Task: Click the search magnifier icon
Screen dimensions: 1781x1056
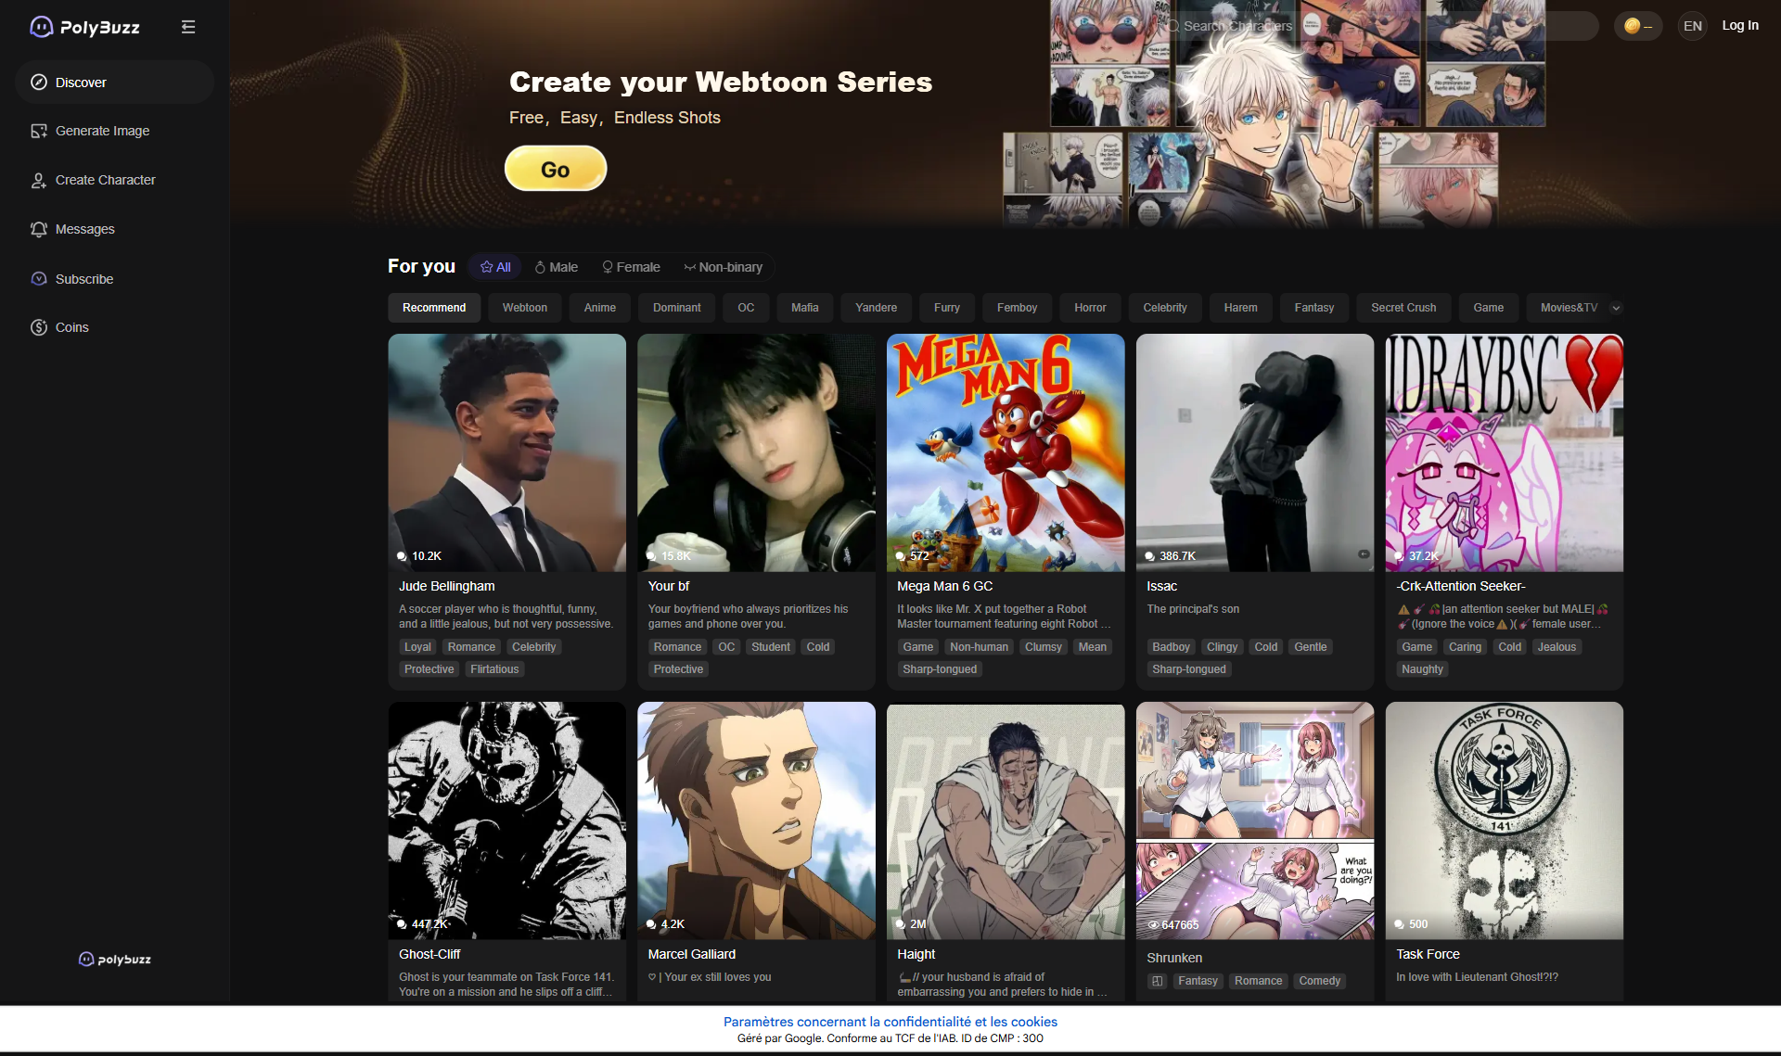Action: 1173,26
